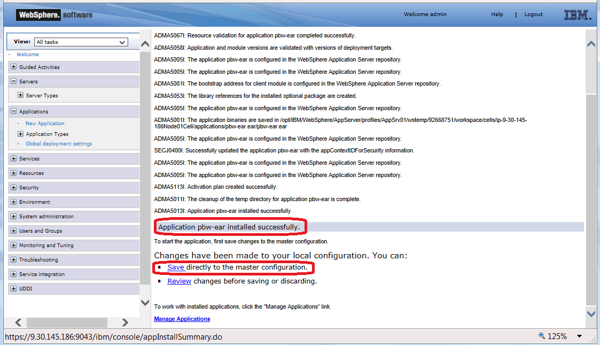Click the ADMA5081I bootstrap address message
600x345 pixels.
click(x=297, y=83)
